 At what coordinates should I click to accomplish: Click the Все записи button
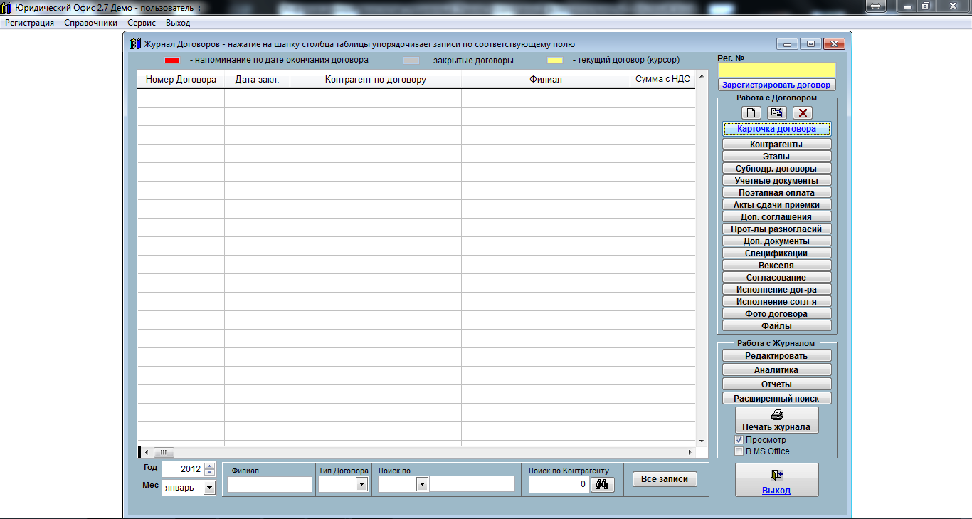coord(665,479)
